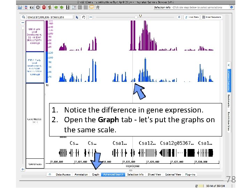Zoom out horizontally with minus button
The height and width of the screenshot is (188, 251).
click(91, 17)
